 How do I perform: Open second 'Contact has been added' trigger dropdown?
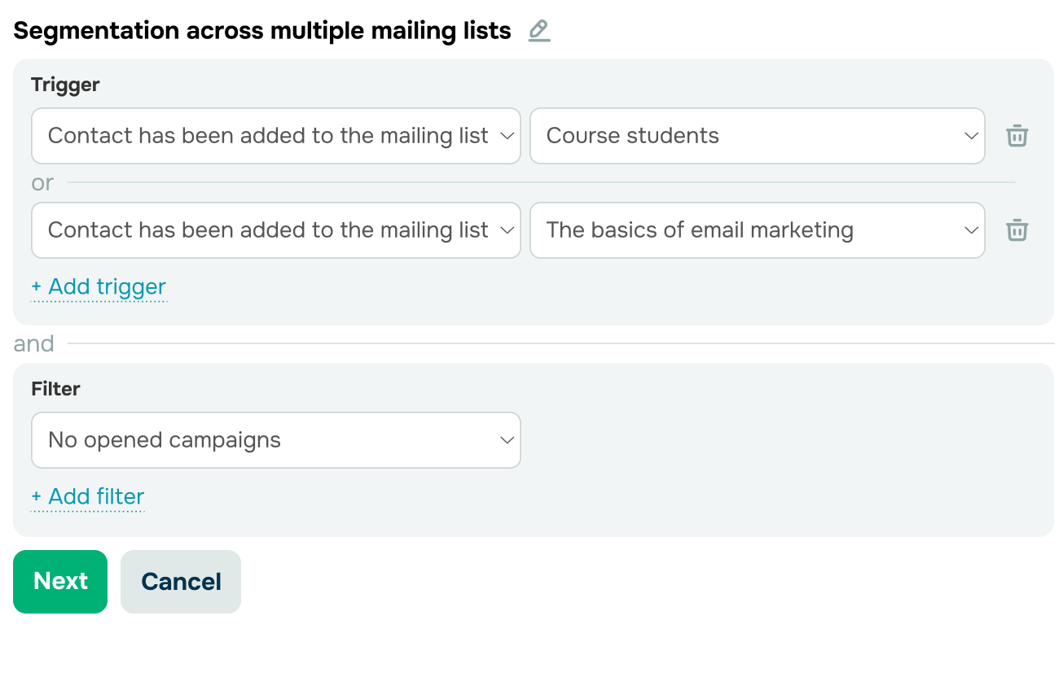click(276, 230)
